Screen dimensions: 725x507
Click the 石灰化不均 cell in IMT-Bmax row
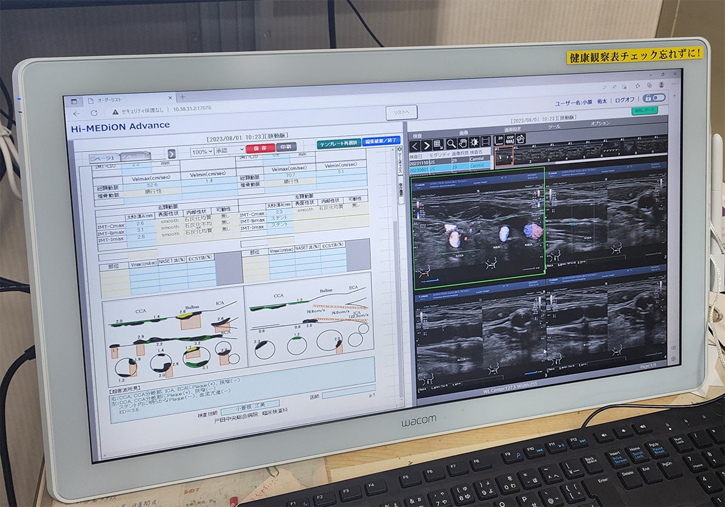pos(199,225)
